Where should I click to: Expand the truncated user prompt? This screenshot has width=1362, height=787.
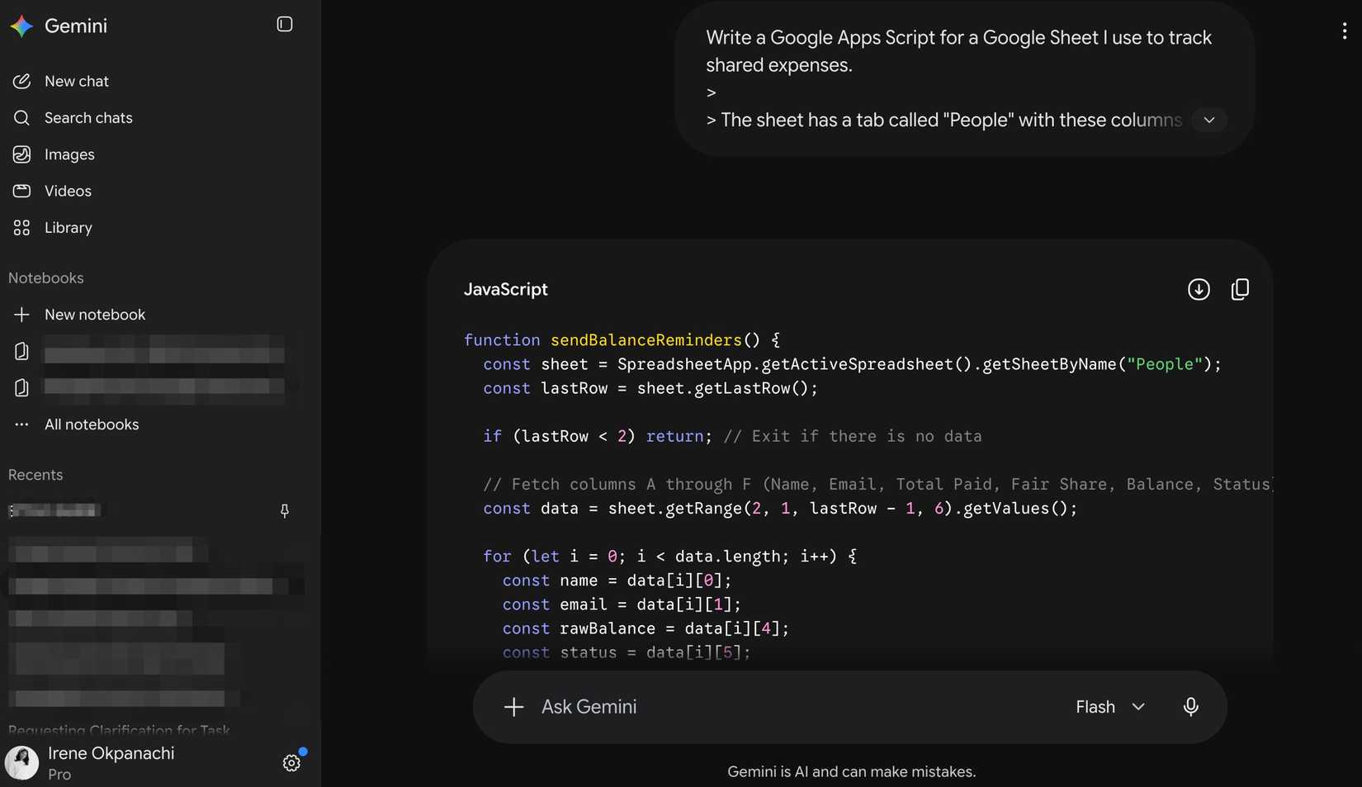tap(1209, 120)
